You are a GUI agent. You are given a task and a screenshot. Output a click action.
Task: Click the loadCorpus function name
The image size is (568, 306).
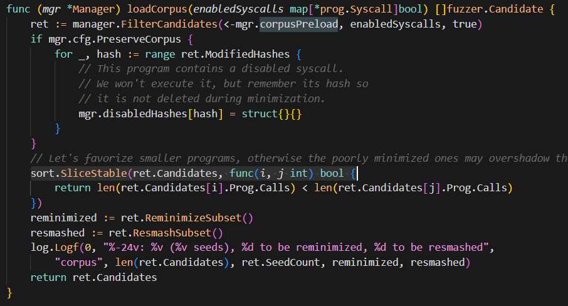tap(157, 9)
